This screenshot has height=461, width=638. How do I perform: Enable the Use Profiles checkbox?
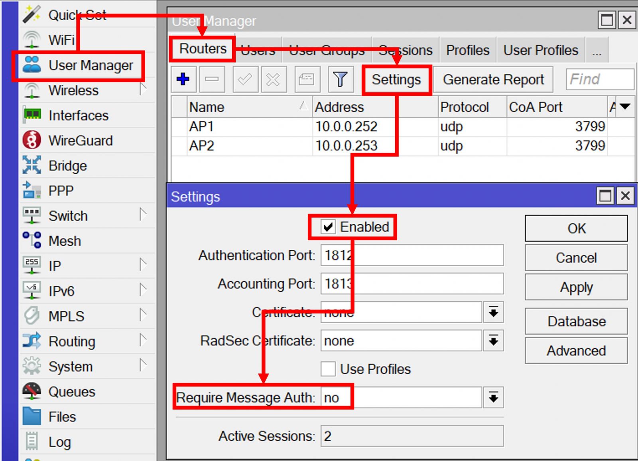point(328,369)
